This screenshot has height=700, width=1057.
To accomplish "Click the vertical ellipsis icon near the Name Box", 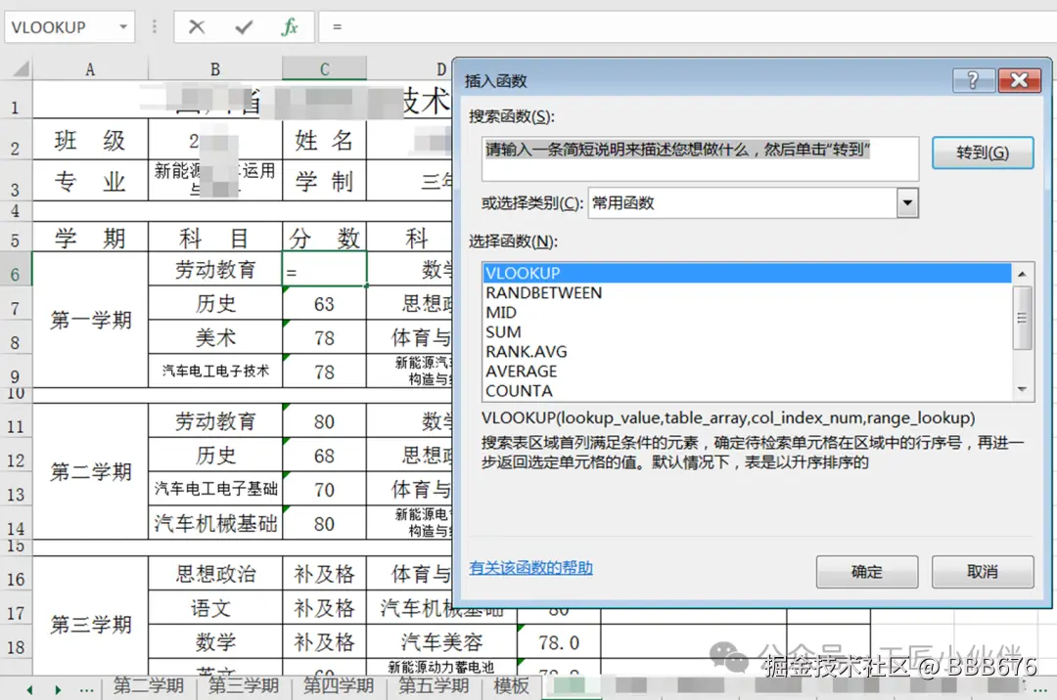I will 153,26.
